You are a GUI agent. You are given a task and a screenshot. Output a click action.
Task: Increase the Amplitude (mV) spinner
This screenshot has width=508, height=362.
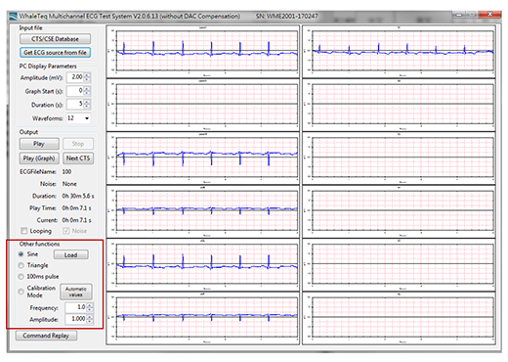tap(87, 75)
